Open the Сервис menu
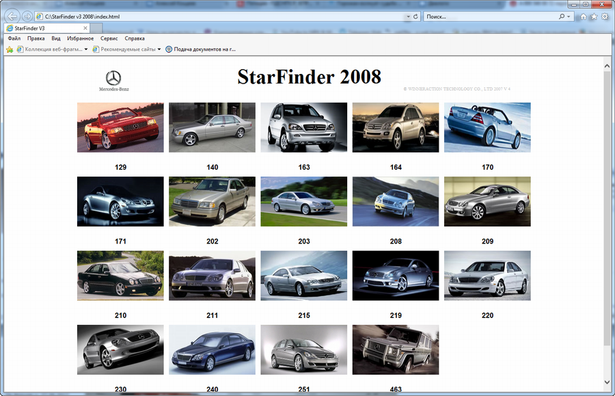Image resolution: width=615 pixels, height=396 pixels. (x=109, y=38)
